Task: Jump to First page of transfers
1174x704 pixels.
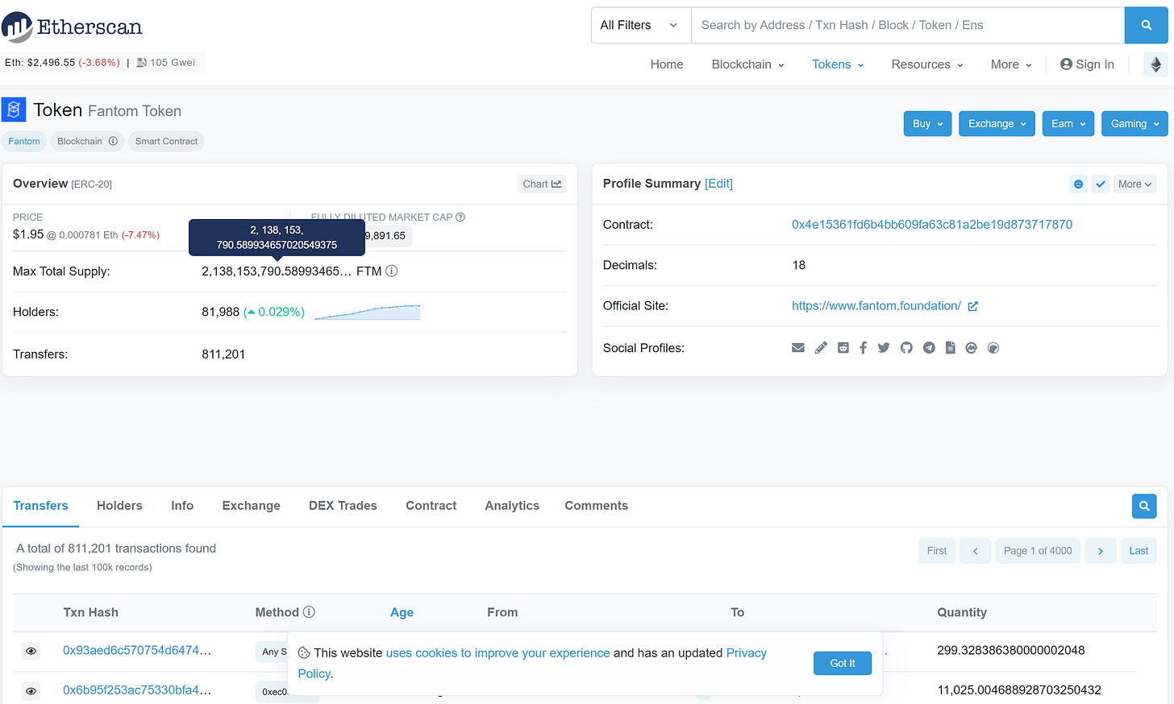Action: coord(937,551)
